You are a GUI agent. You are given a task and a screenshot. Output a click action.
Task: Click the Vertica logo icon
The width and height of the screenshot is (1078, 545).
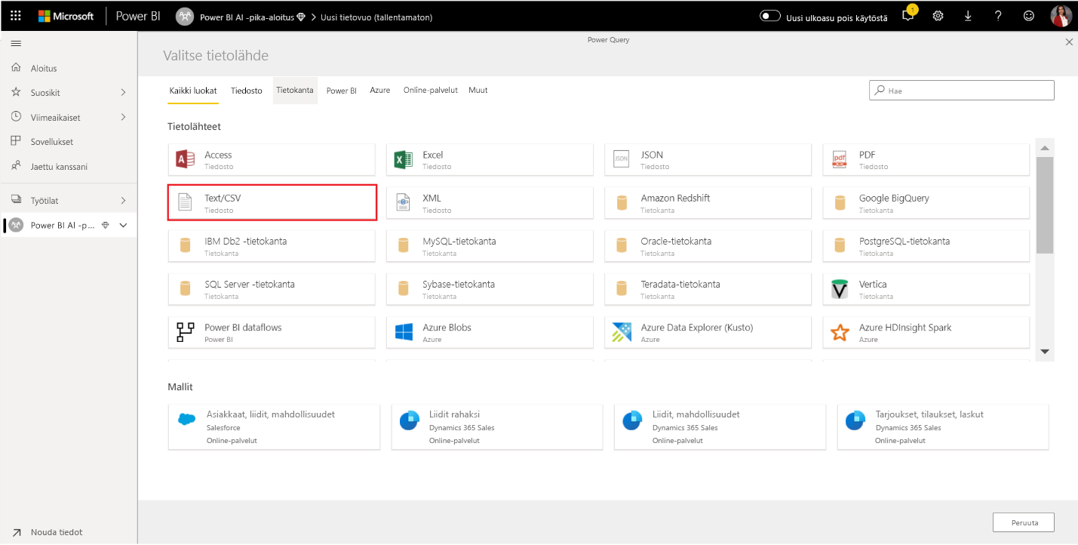pyautogui.click(x=839, y=288)
